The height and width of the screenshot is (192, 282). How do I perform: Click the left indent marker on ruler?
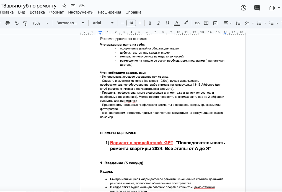pos(100,33)
